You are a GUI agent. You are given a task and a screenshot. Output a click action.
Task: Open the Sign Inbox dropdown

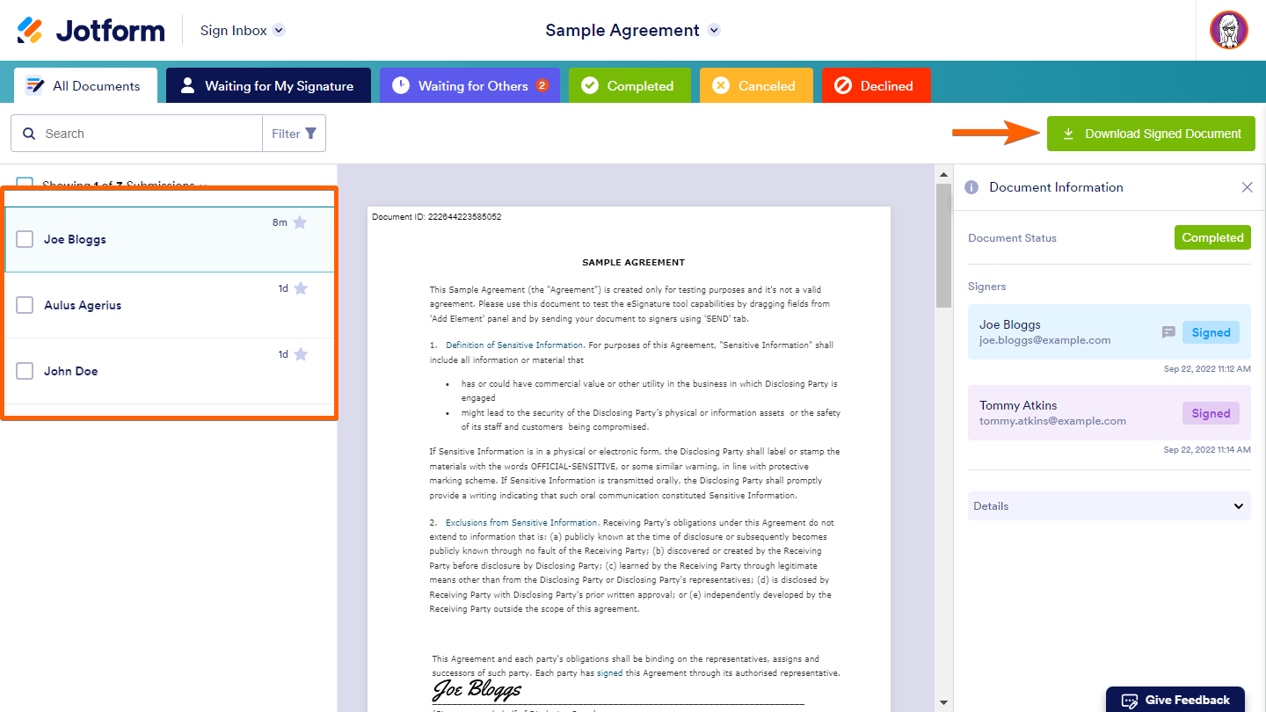coord(243,30)
